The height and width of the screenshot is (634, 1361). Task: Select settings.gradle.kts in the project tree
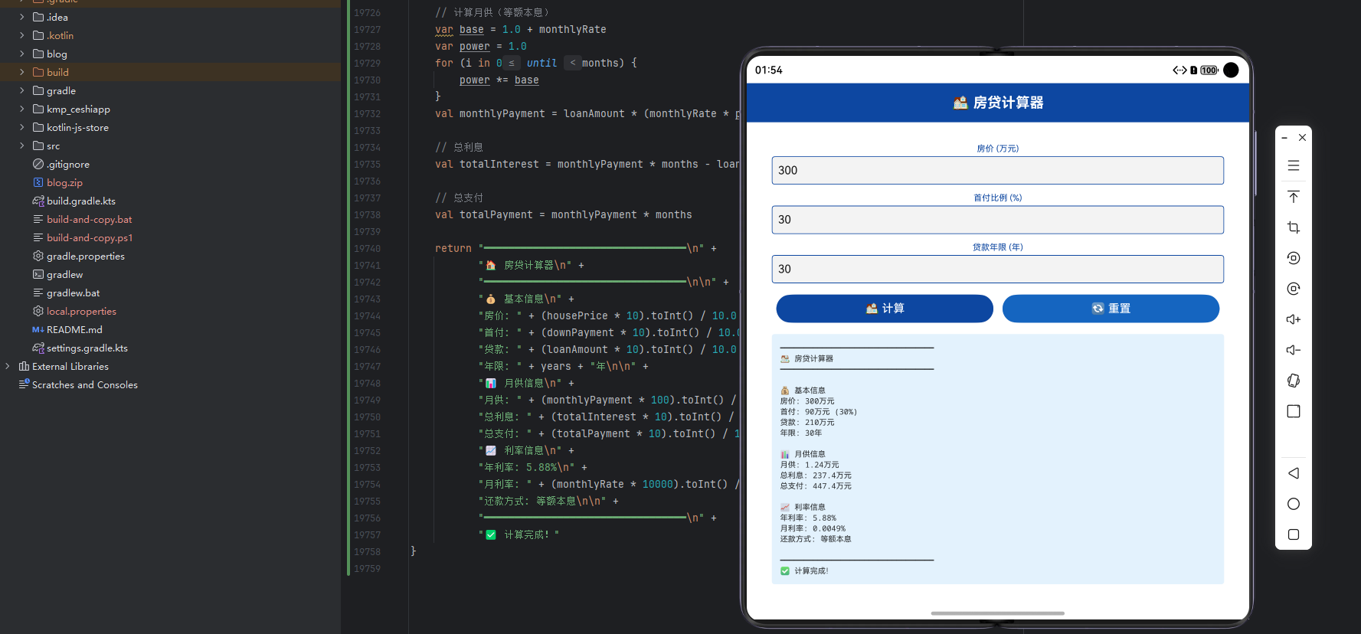point(87,348)
